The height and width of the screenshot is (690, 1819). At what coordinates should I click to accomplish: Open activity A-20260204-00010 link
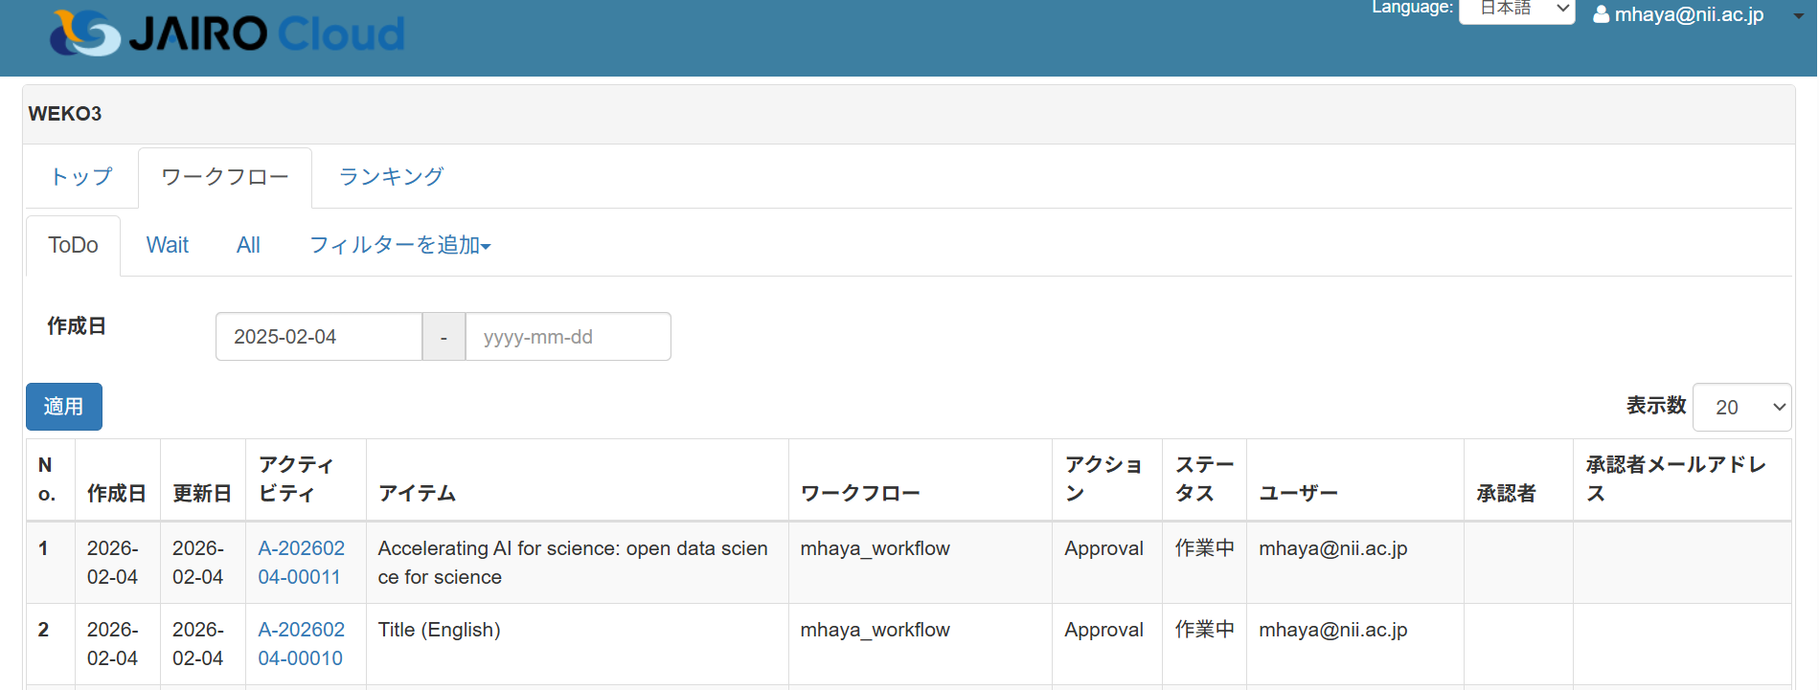(x=301, y=644)
